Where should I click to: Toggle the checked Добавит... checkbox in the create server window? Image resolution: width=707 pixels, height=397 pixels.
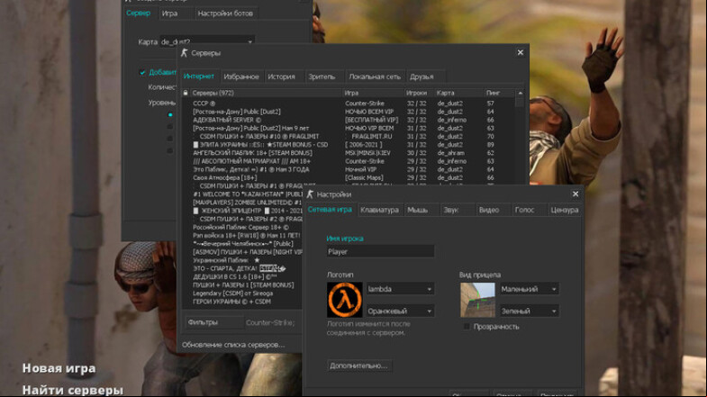click(x=142, y=72)
